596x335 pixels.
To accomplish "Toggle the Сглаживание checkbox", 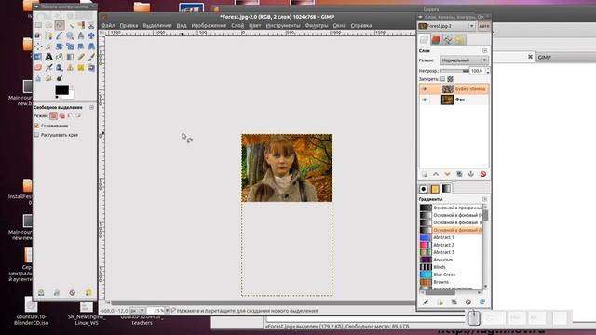I will [37, 126].
